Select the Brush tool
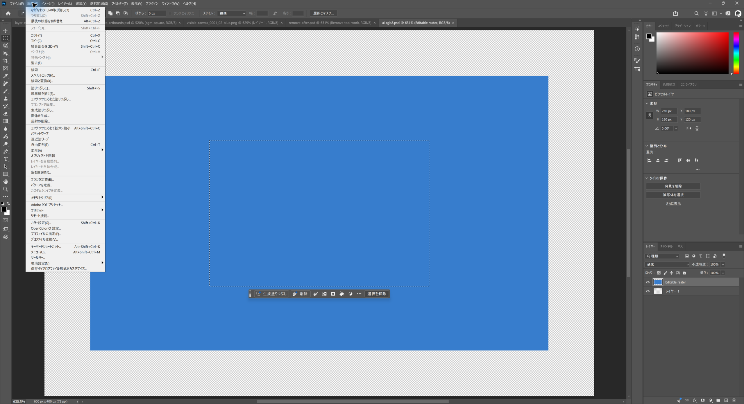The image size is (744, 404). pyautogui.click(x=6, y=91)
